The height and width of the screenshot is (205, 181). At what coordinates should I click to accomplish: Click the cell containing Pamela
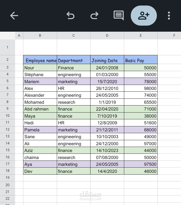[x=40, y=130]
